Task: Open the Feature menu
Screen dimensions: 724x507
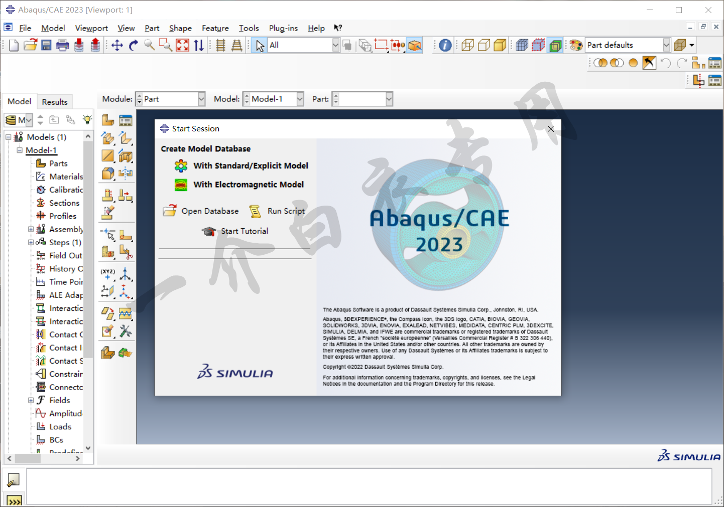Action: click(x=215, y=28)
